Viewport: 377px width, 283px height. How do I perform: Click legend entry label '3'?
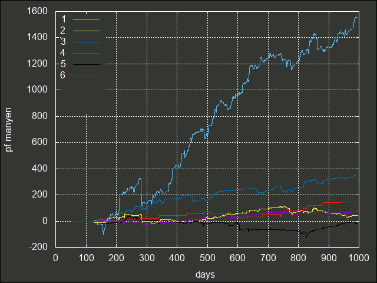[x=63, y=42]
